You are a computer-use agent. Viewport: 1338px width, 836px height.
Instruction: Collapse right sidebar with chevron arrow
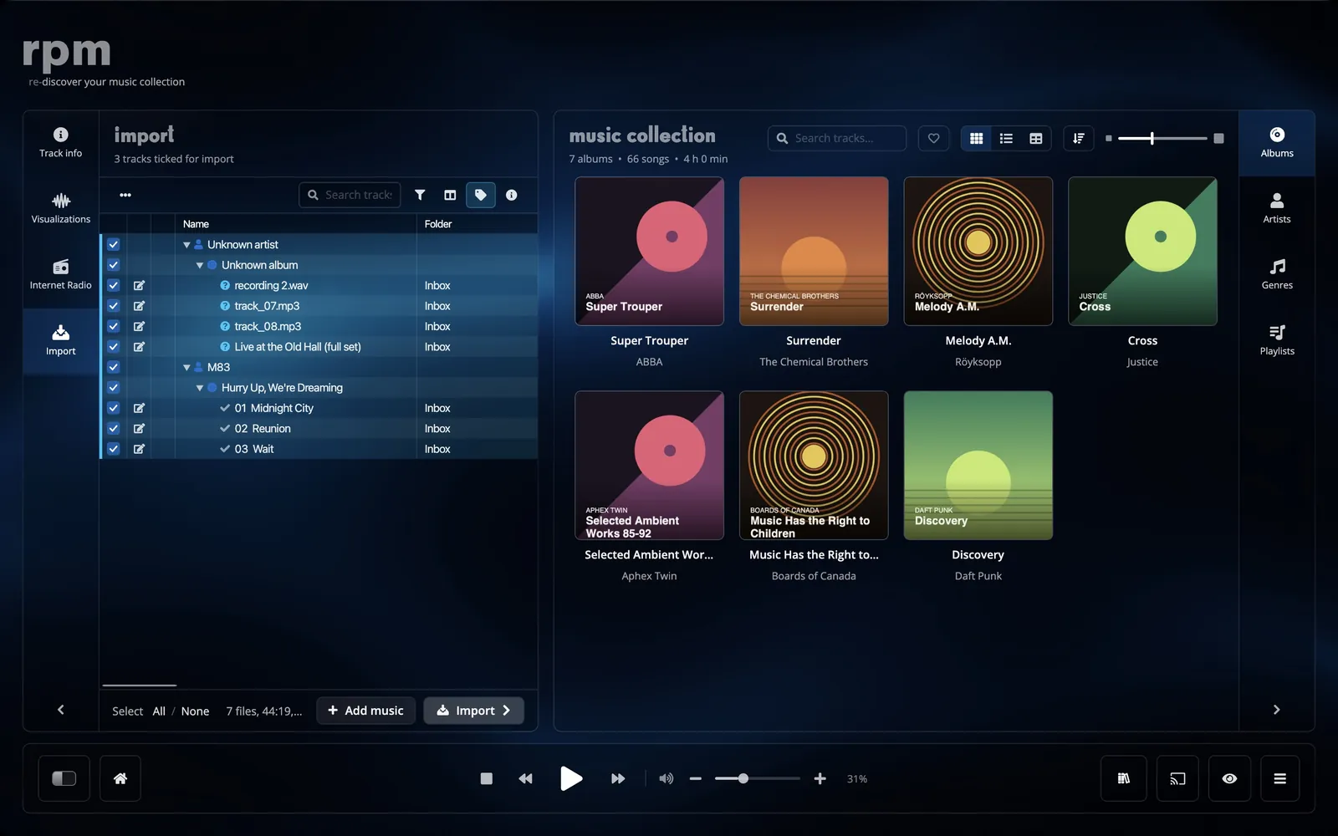click(x=1276, y=710)
